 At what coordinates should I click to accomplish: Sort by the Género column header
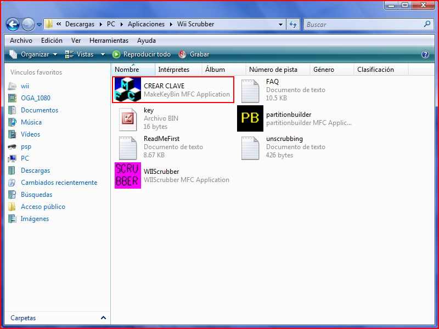[332, 70]
